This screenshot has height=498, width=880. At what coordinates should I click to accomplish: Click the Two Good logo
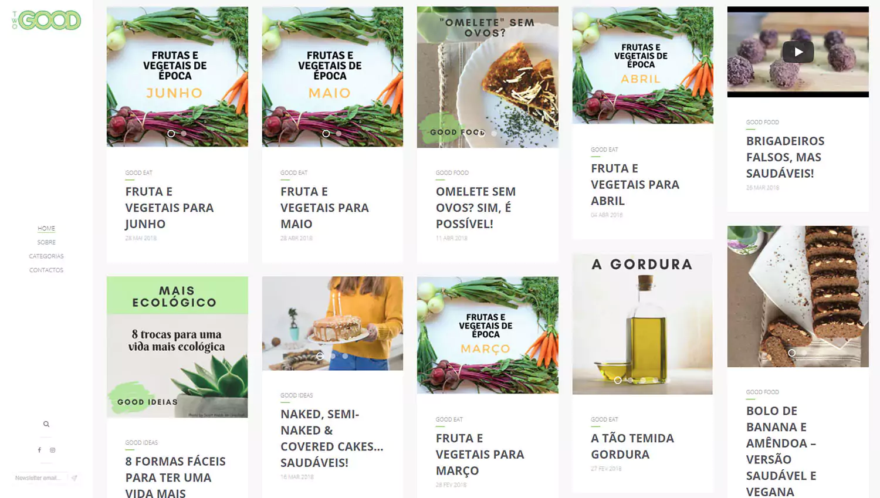46,21
